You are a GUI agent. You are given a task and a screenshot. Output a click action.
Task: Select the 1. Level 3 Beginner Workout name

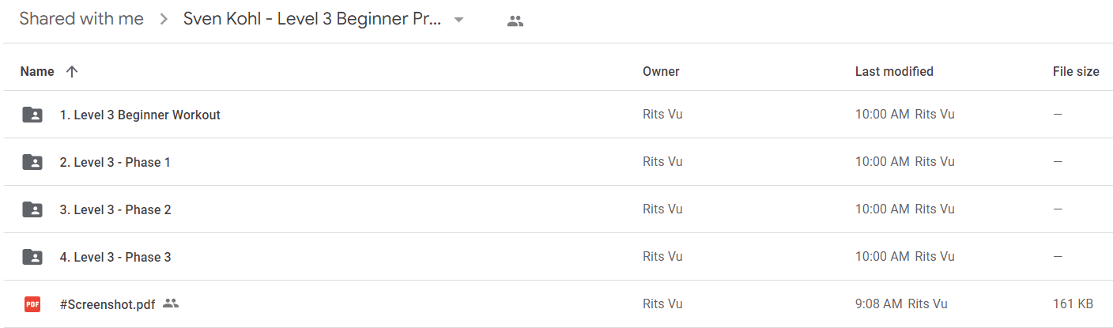pyautogui.click(x=140, y=115)
